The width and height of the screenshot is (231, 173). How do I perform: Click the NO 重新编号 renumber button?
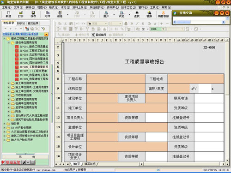pyautogui.click(x=99, y=35)
